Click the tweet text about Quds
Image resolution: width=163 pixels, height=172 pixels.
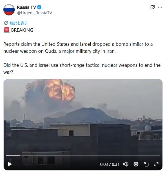point(78,48)
